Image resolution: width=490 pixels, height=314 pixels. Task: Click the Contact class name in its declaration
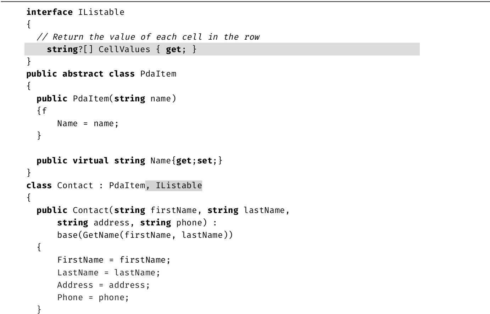(x=75, y=185)
